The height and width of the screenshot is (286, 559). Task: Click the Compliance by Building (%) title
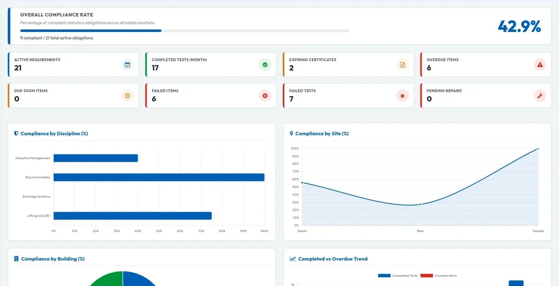(x=53, y=259)
